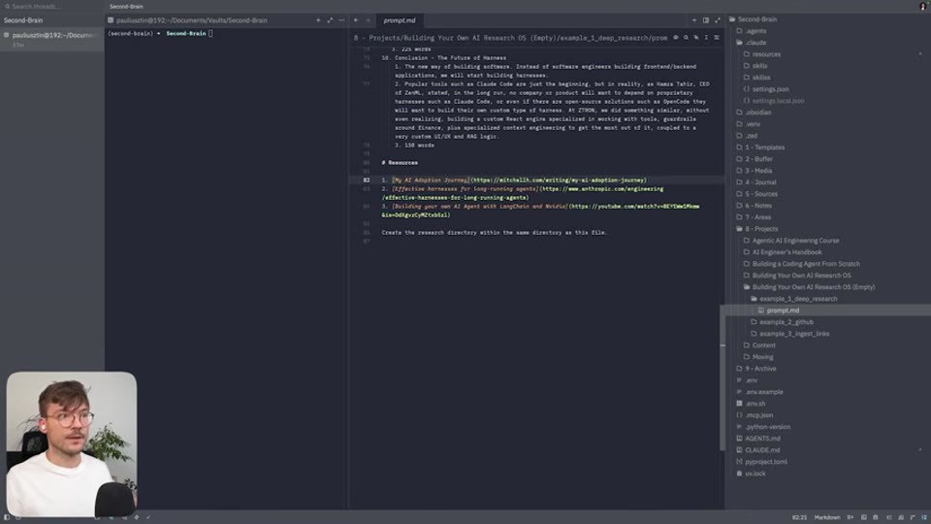
Task: Collapse the example_1_deep_research folder
Action: pos(798,299)
